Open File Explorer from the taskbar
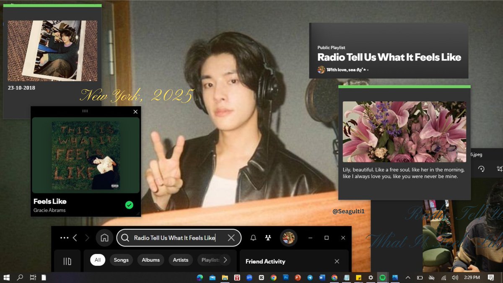 pos(225,278)
